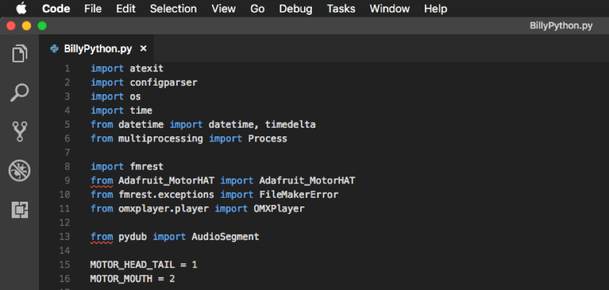Open the Tasks menu

click(341, 8)
